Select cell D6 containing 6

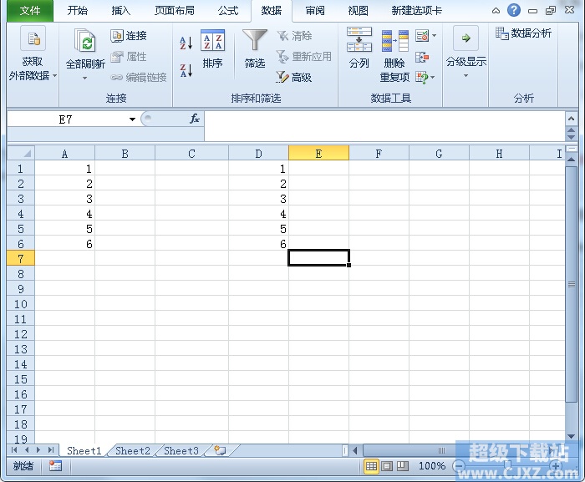click(x=258, y=243)
